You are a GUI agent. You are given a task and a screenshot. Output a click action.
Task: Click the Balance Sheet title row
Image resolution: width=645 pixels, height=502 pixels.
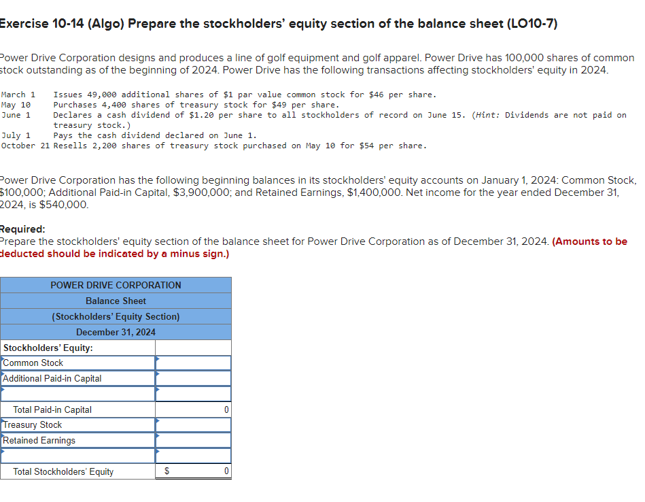(x=116, y=301)
